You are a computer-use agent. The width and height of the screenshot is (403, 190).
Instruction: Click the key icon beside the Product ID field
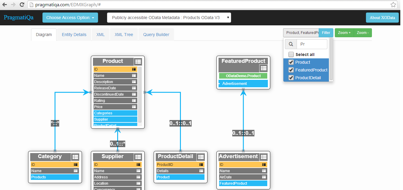pos(134,69)
